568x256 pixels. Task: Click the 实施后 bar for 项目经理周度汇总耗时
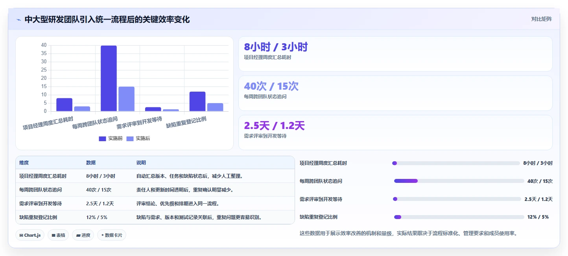click(x=82, y=109)
